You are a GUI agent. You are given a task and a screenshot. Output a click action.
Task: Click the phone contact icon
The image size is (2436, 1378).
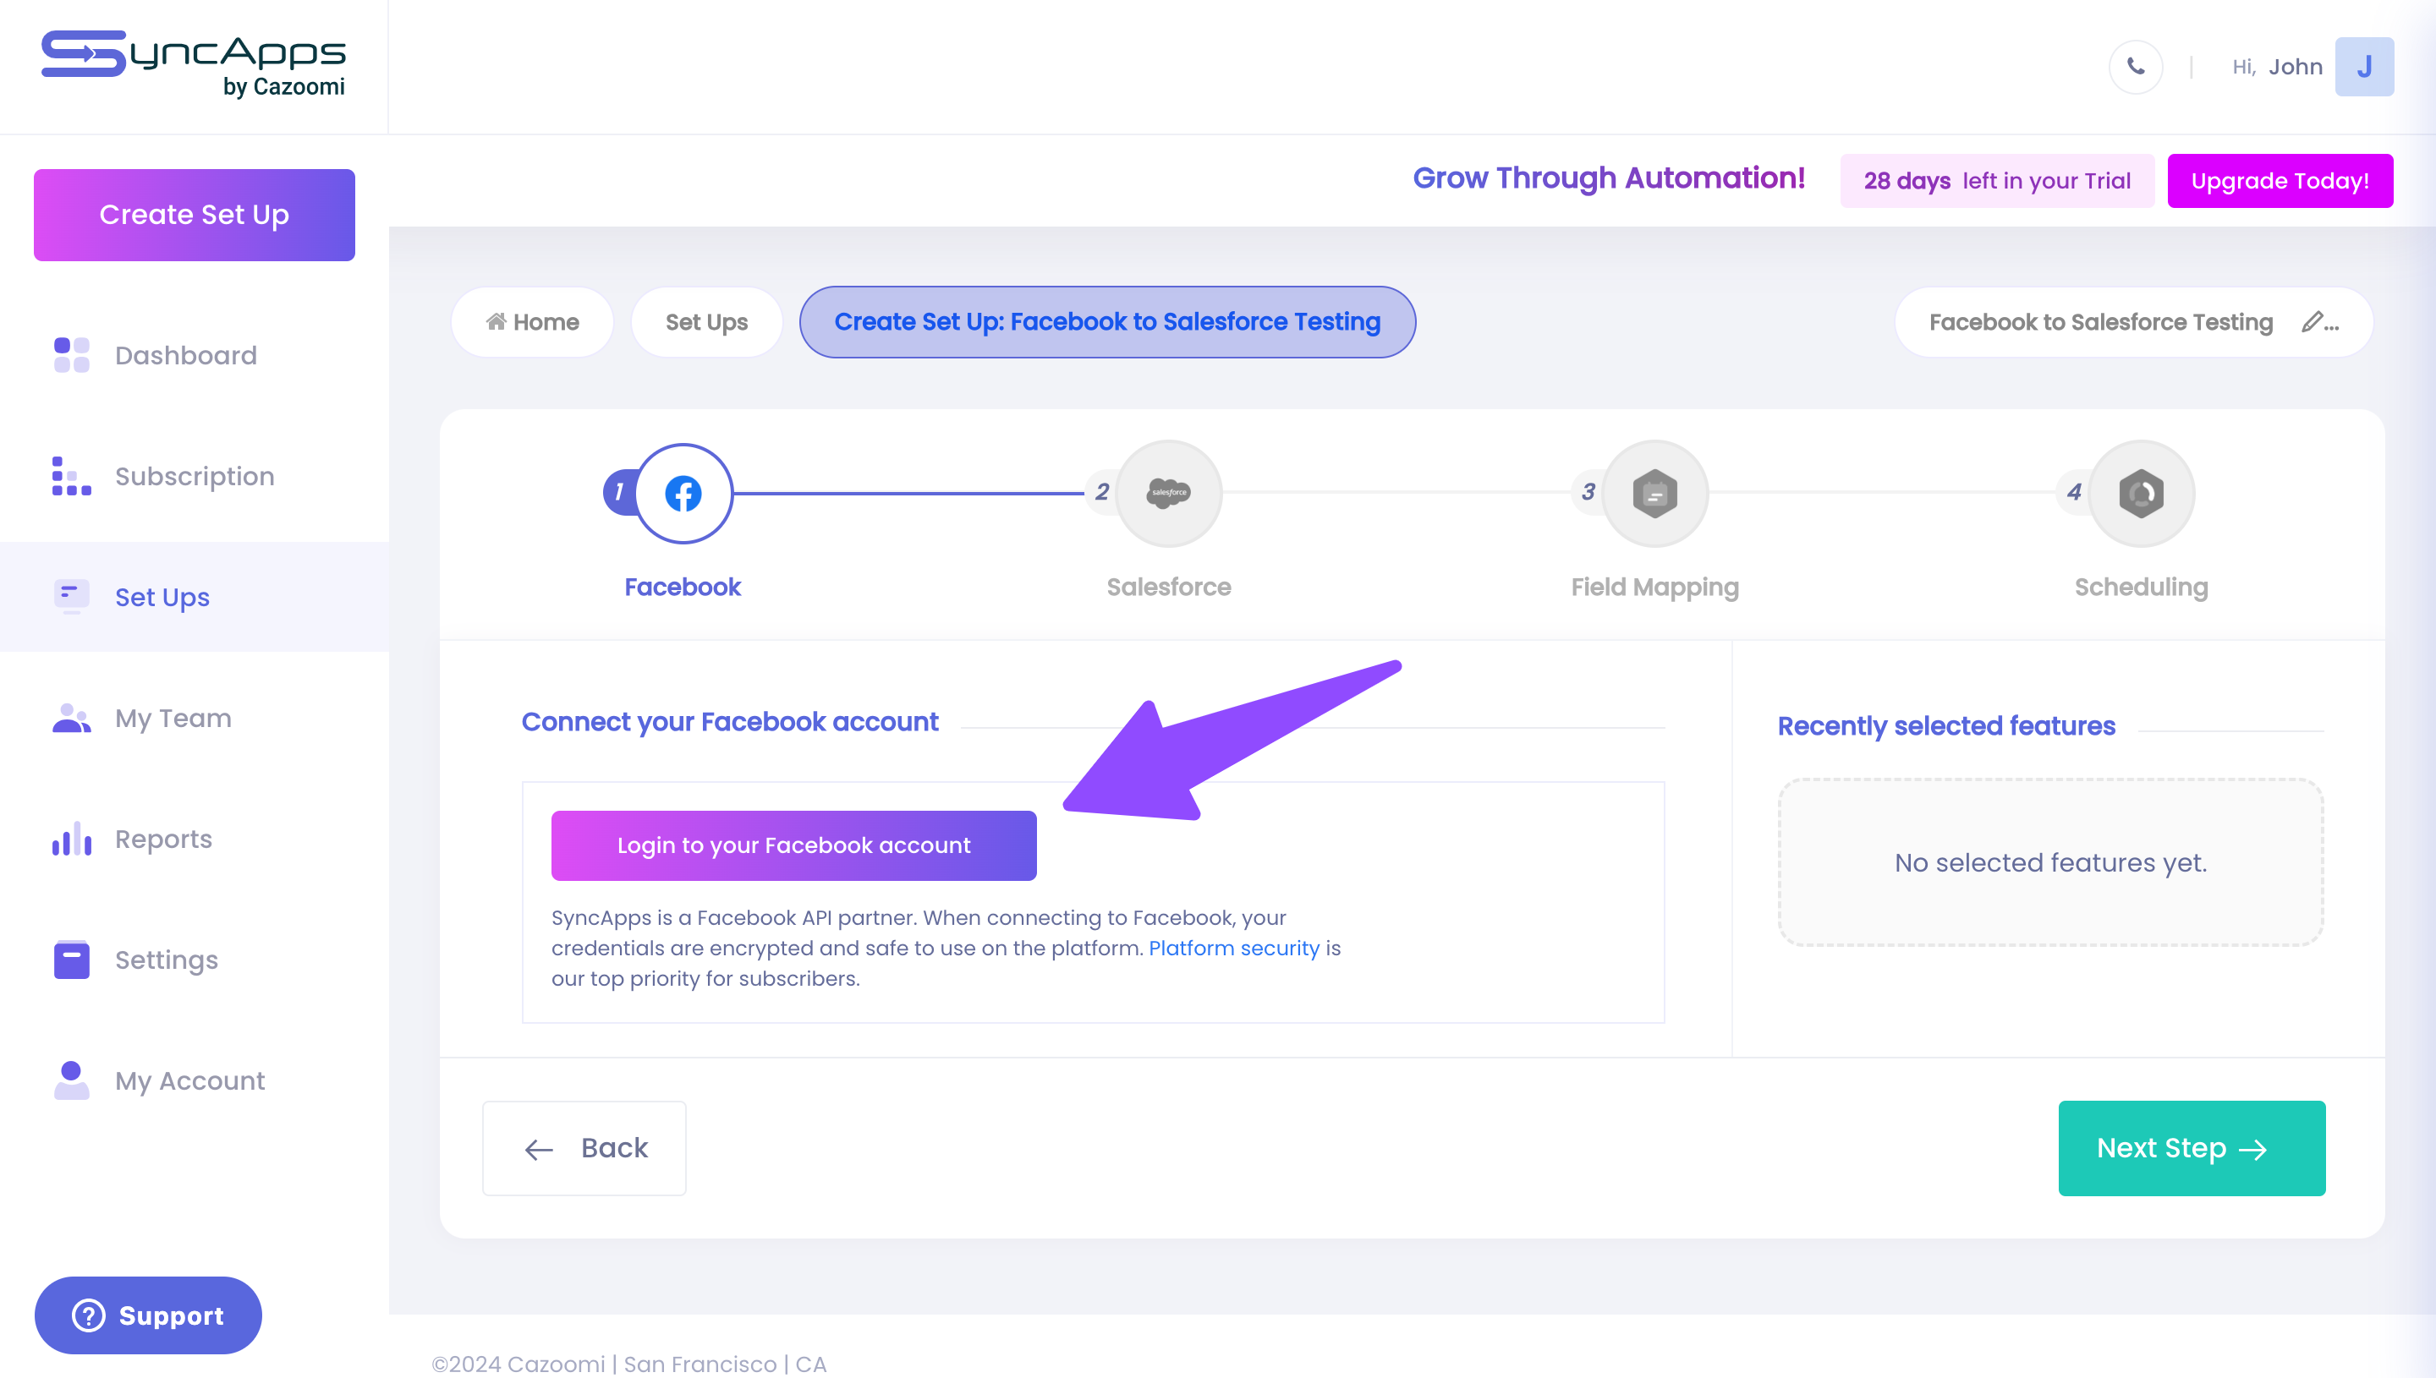point(2135,66)
